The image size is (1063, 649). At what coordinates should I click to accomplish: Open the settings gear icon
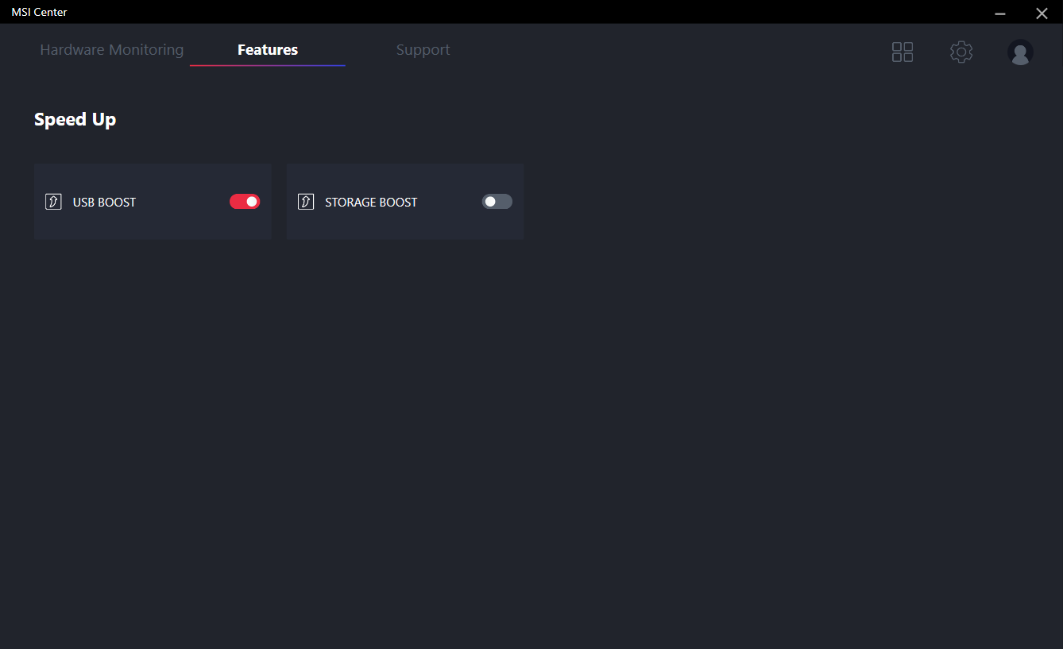(x=961, y=52)
